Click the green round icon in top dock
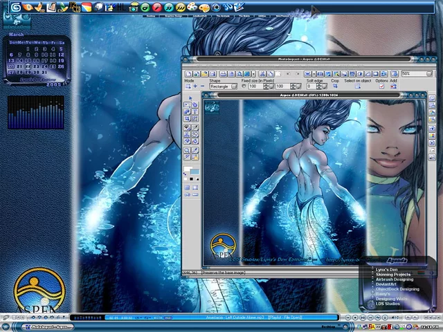This screenshot has width=443, height=332. (x=145, y=8)
